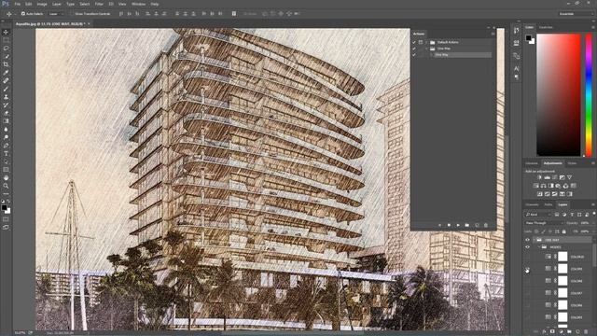Image resolution: width=597 pixels, height=336 pixels.
Task: Pick a color in the red color field
Action: (x=559, y=95)
